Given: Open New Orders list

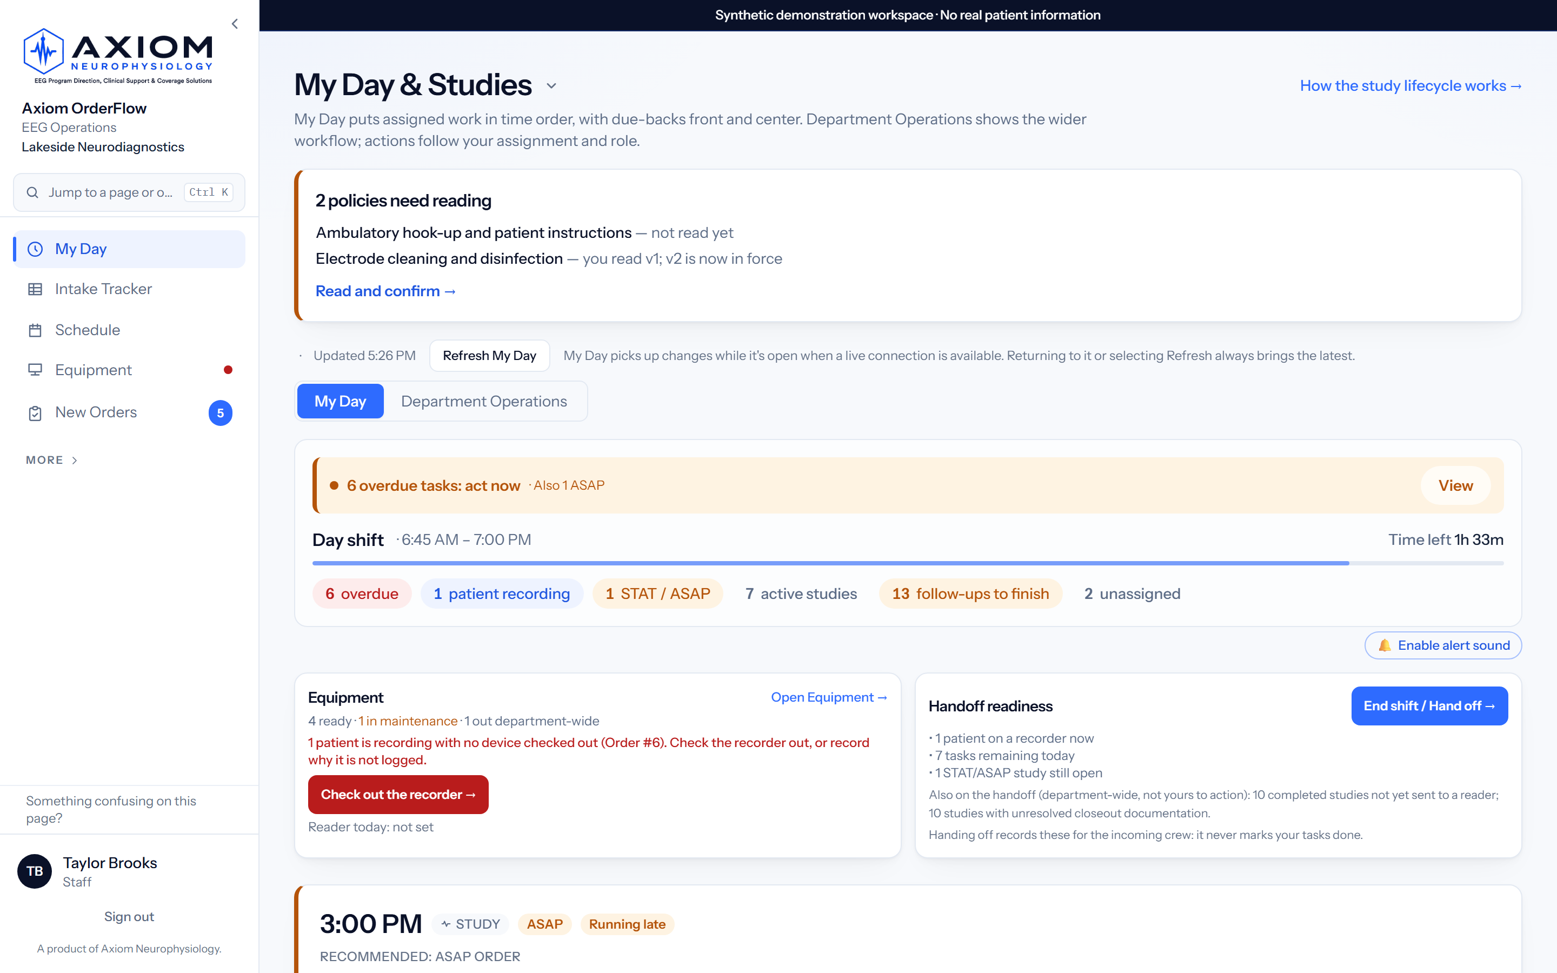Looking at the screenshot, I should click(x=129, y=412).
